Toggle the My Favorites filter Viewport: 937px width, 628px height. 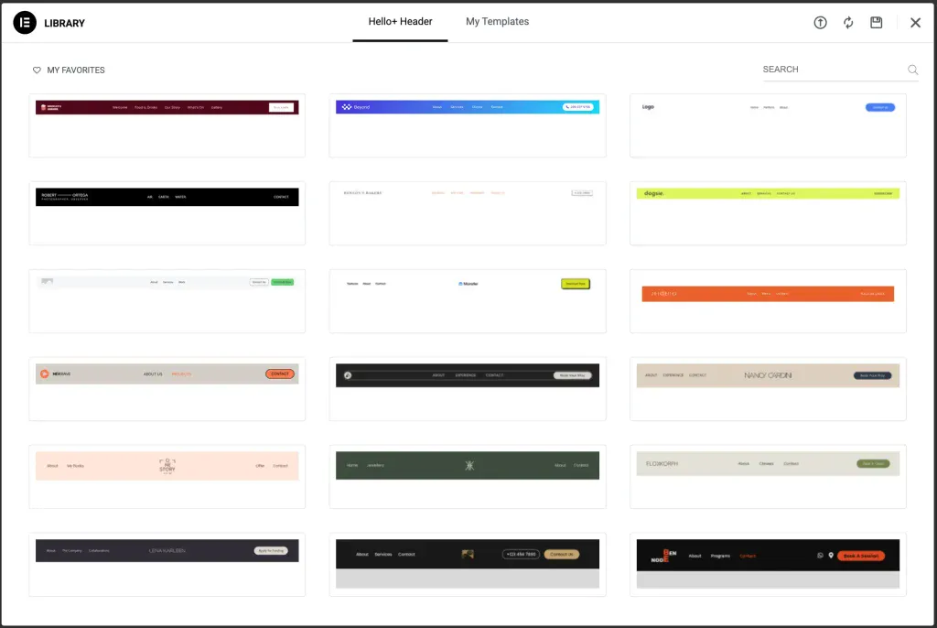75,70
